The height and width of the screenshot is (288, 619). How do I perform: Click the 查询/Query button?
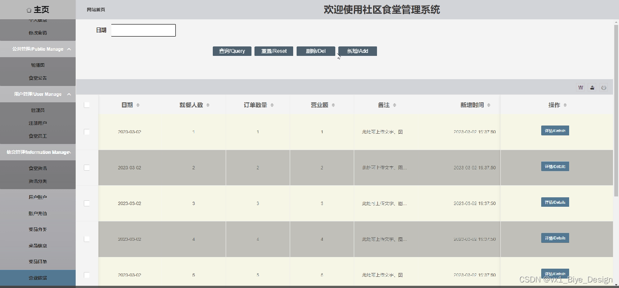(232, 51)
